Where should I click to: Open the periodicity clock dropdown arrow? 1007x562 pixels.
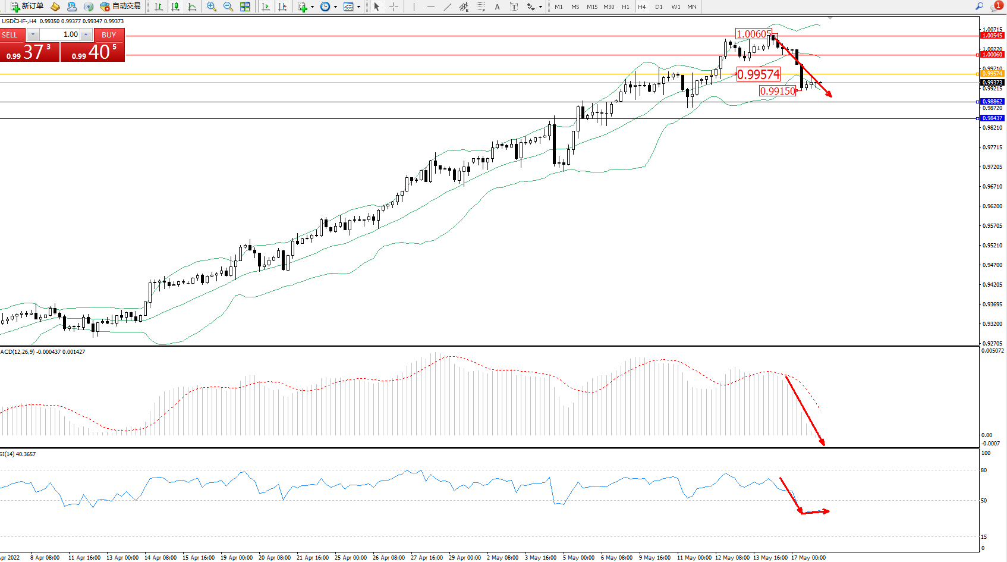click(x=335, y=7)
